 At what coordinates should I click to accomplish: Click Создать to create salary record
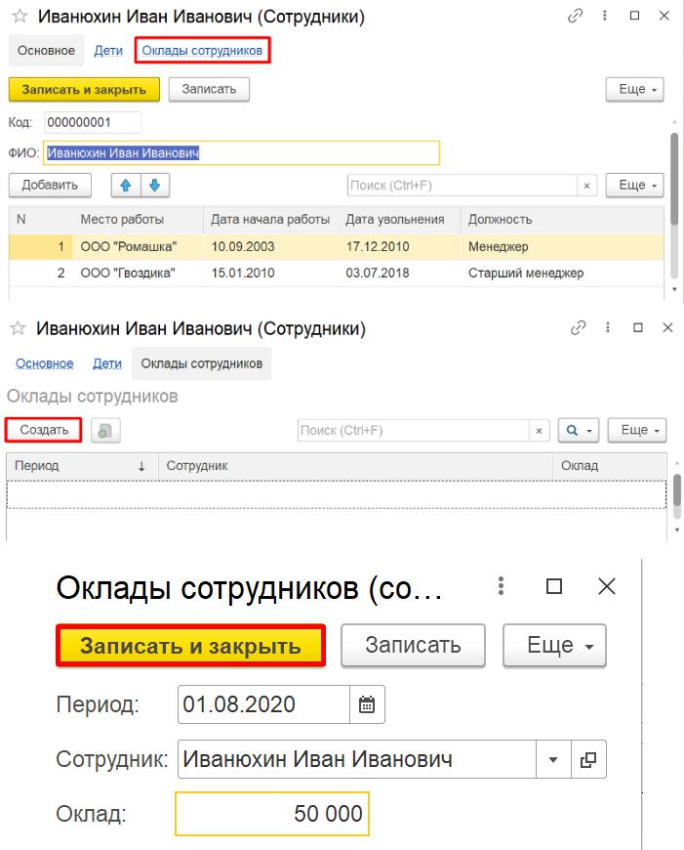pos(44,430)
